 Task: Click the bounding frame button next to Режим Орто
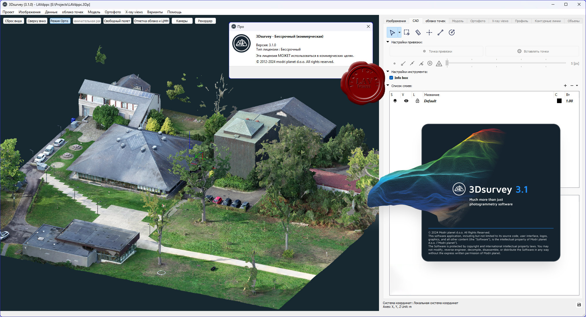(x=87, y=21)
